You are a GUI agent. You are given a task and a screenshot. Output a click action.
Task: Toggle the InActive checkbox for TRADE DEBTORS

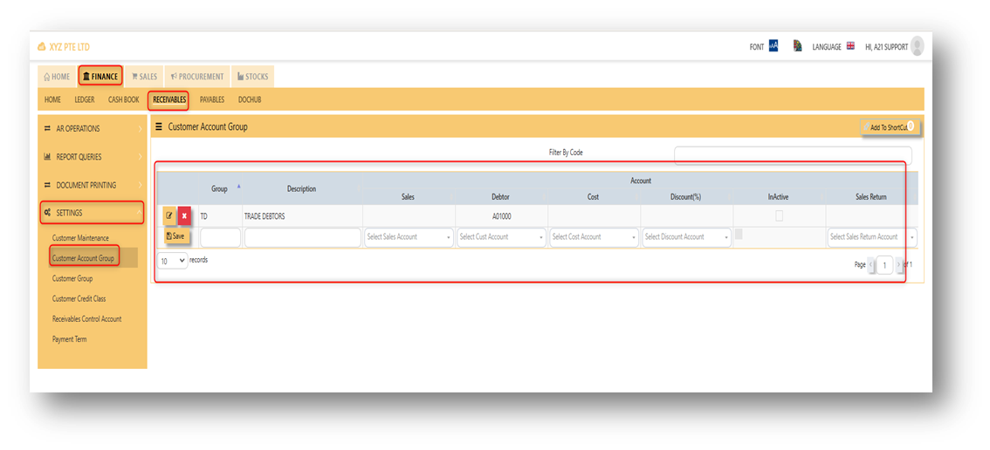click(x=779, y=216)
